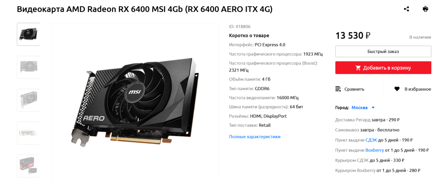The image size is (448, 180).
Task: Open the ports view thumbnail
Action: (x=28, y=133)
